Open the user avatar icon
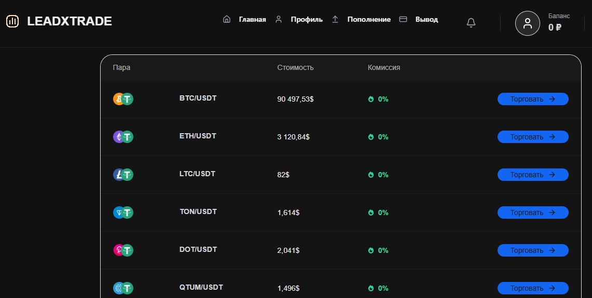The height and width of the screenshot is (298, 592). point(527,23)
